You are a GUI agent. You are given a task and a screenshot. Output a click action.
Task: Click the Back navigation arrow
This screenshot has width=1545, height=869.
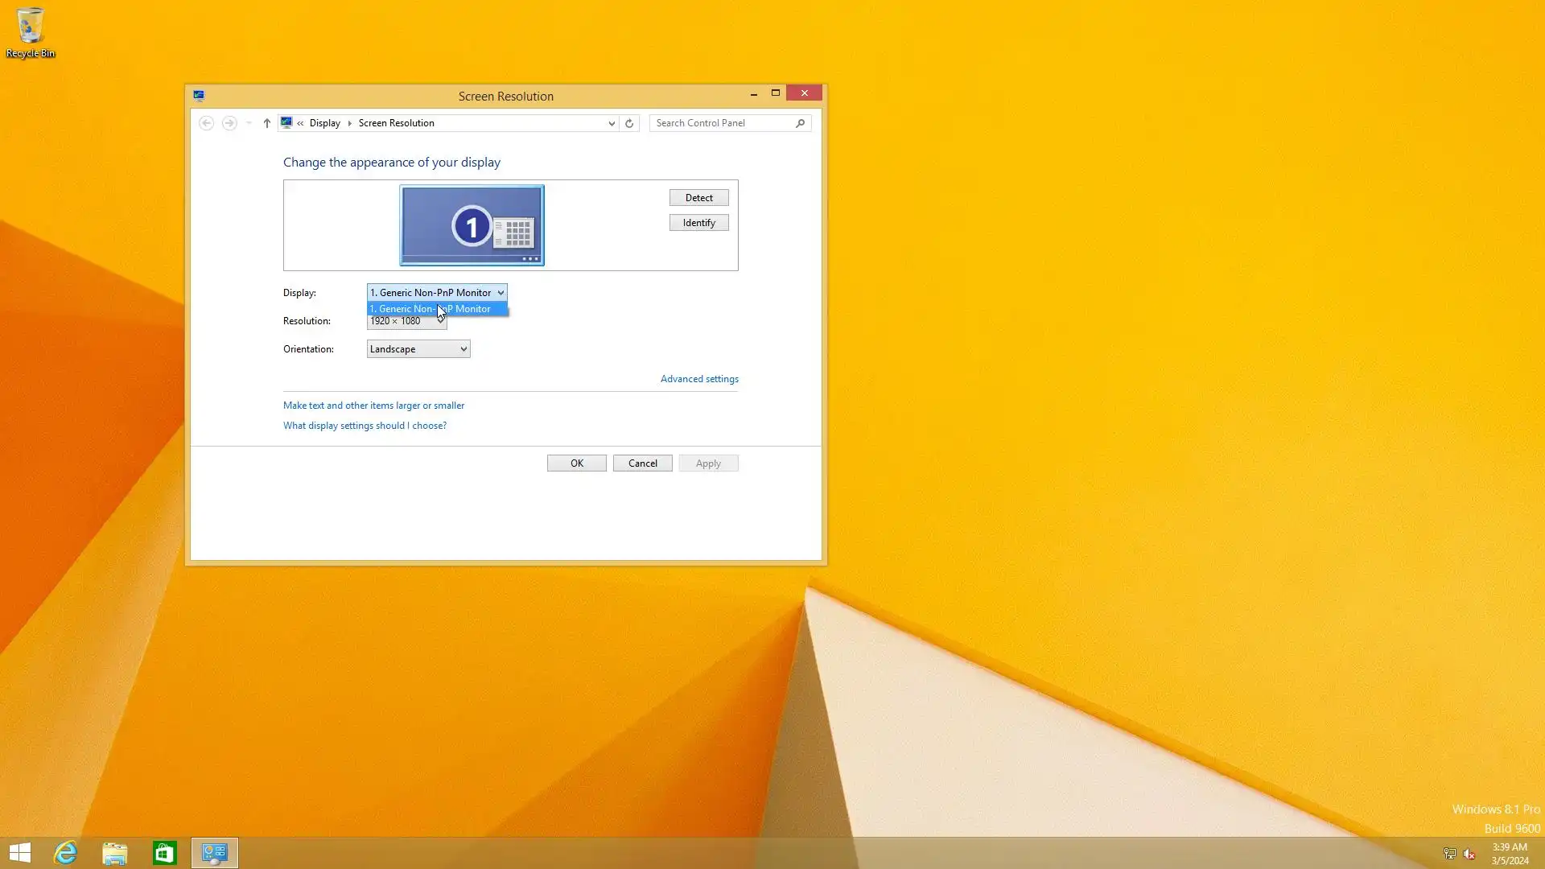point(206,123)
